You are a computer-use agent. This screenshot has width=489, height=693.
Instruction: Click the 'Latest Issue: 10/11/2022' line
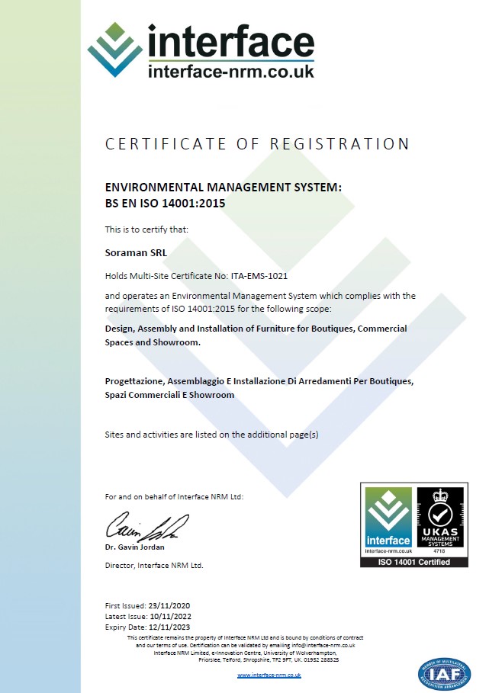coord(148,617)
